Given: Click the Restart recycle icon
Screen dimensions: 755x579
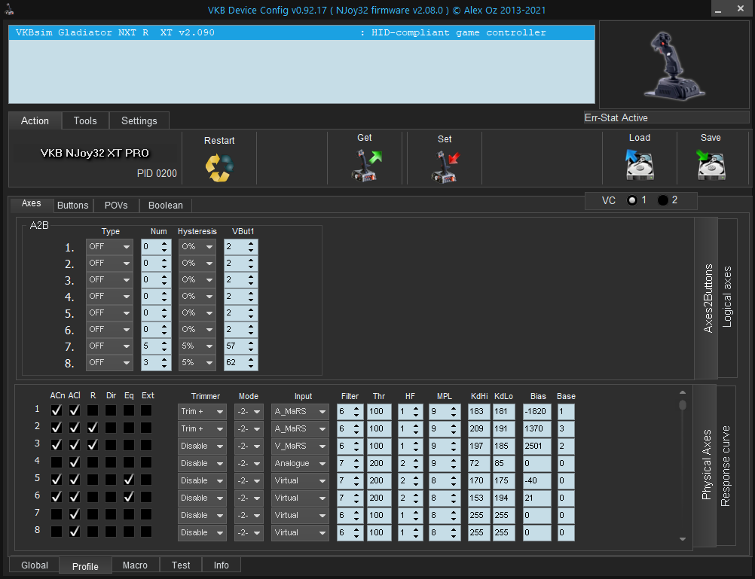Looking at the screenshot, I should (x=219, y=167).
